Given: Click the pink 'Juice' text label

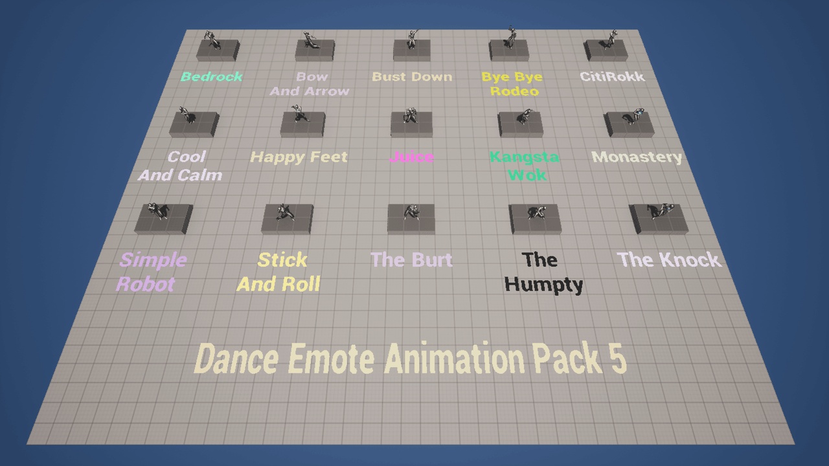Looking at the screenshot, I should click(412, 157).
